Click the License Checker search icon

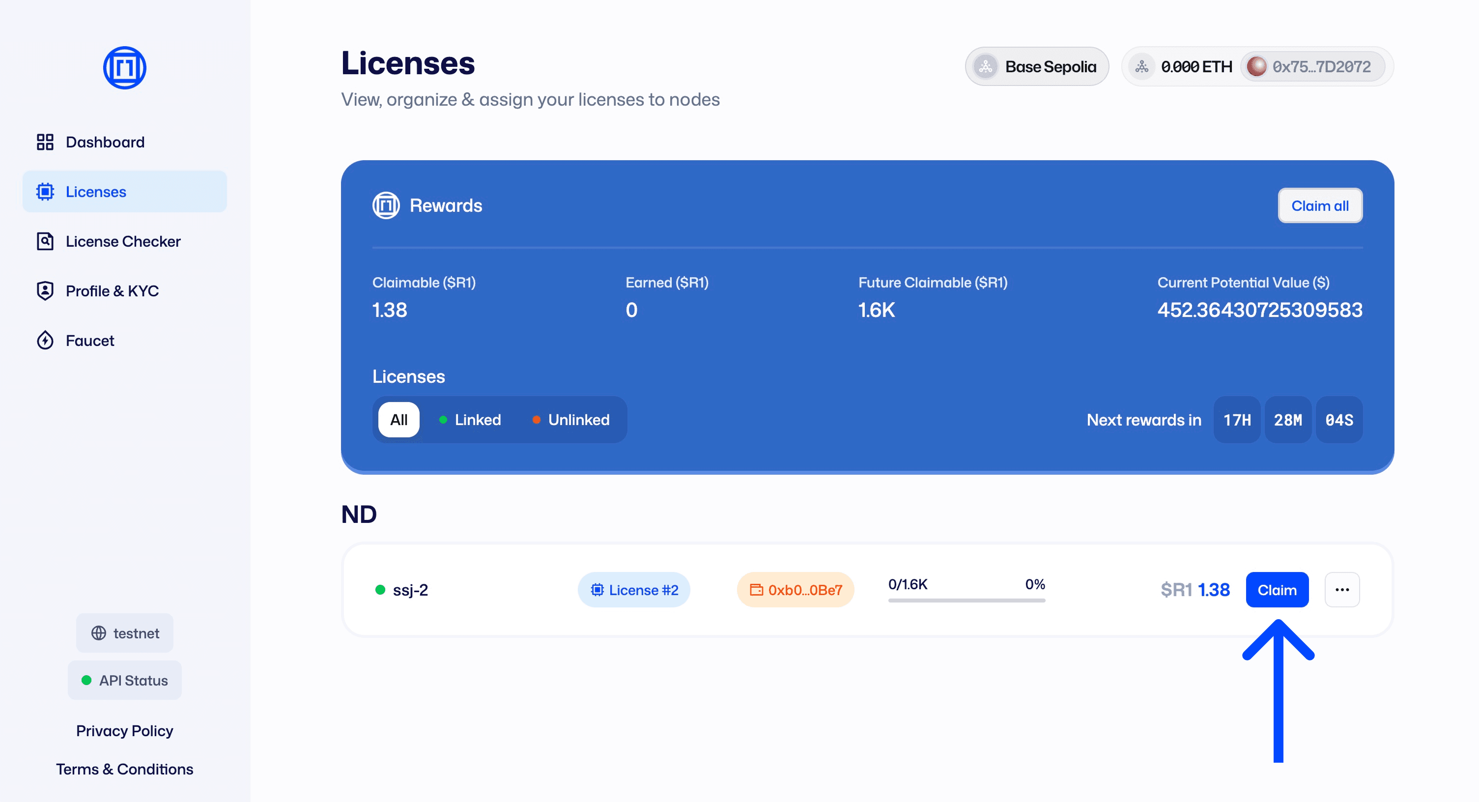click(45, 241)
